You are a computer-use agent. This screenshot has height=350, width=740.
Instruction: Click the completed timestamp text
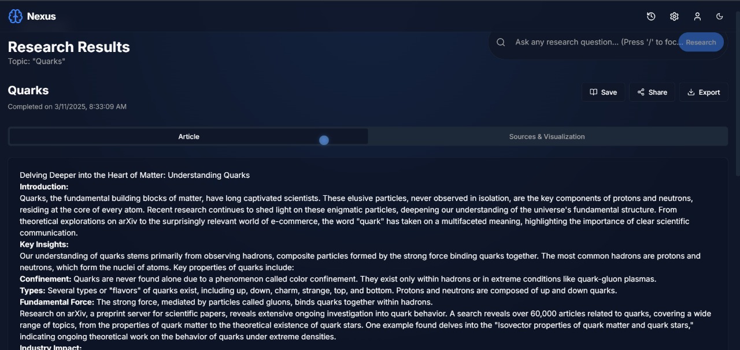click(x=67, y=107)
